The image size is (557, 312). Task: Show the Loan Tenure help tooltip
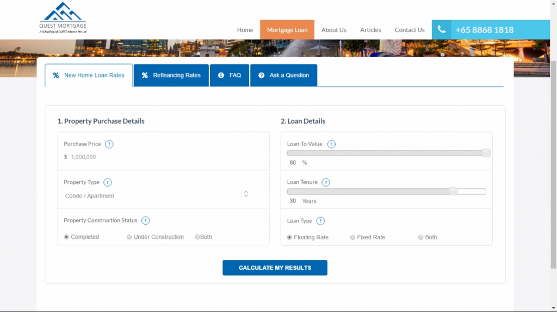pyautogui.click(x=326, y=182)
